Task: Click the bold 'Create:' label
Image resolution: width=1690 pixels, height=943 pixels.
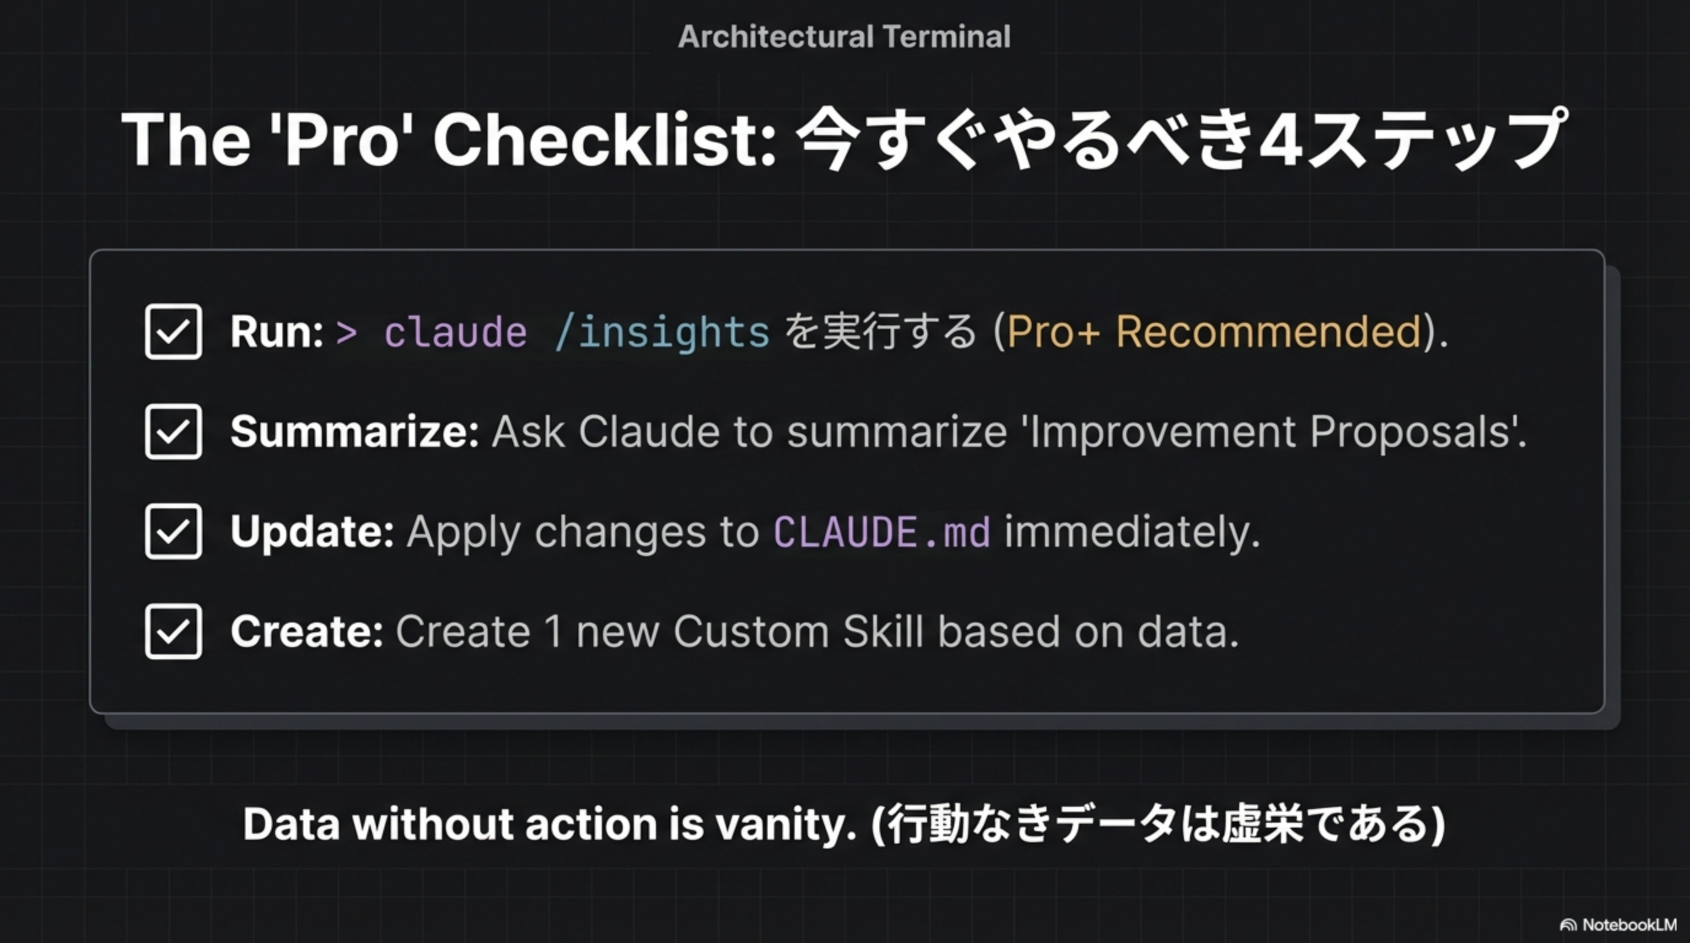Action: pyautogui.click(x=306, y=632)
